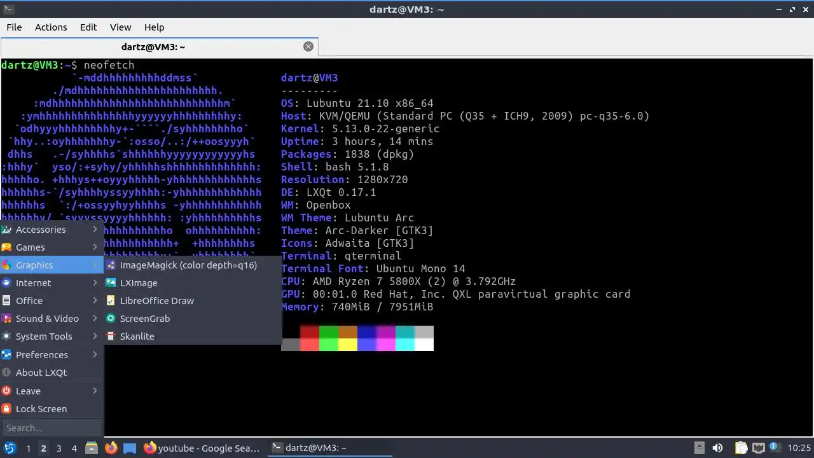Switch to virtual desktop 2

tap(43, 448)
